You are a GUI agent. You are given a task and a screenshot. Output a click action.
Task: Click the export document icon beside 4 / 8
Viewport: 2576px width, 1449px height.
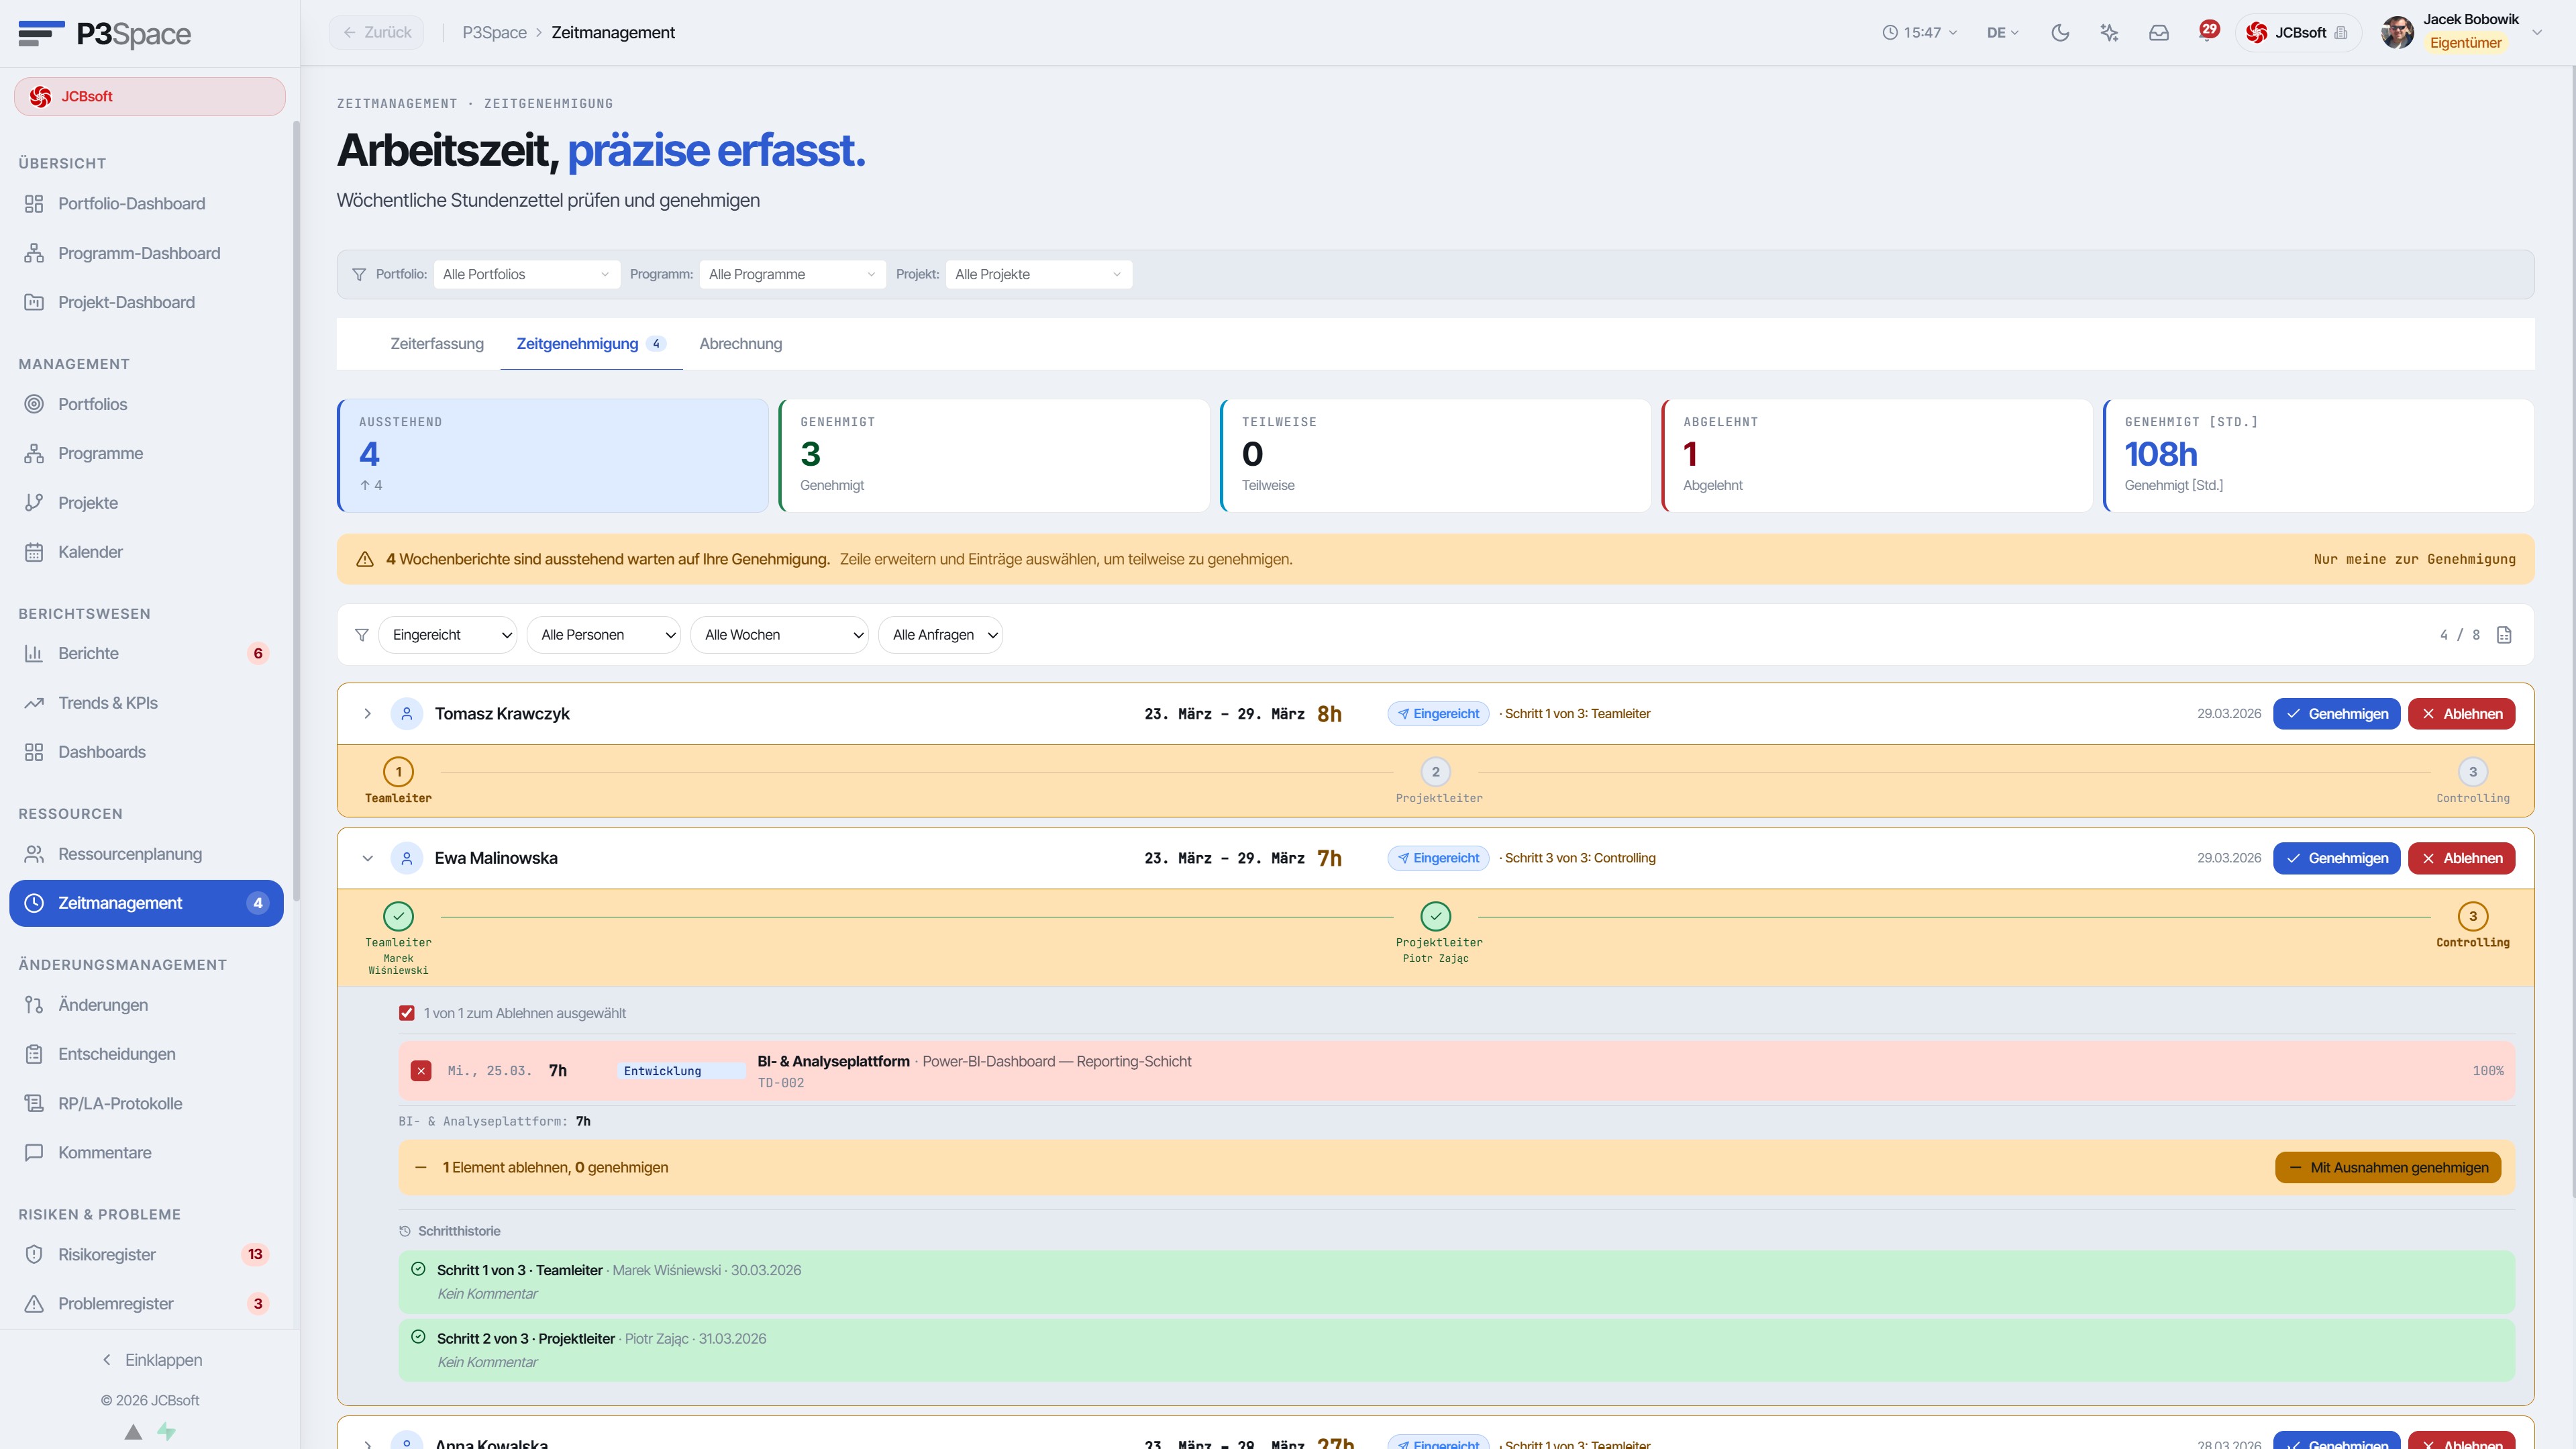tap(2504, 635)
